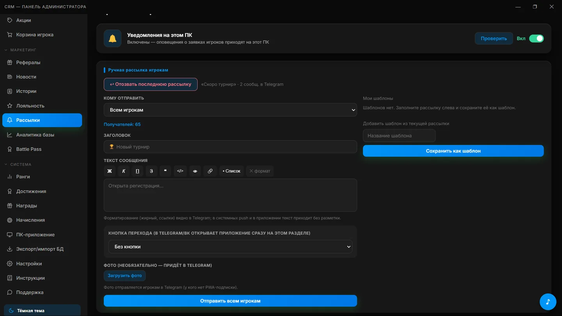This screenshot has height=316, width=562.
Task: Apply underline formatting with the П button
Action: [137, 171]
